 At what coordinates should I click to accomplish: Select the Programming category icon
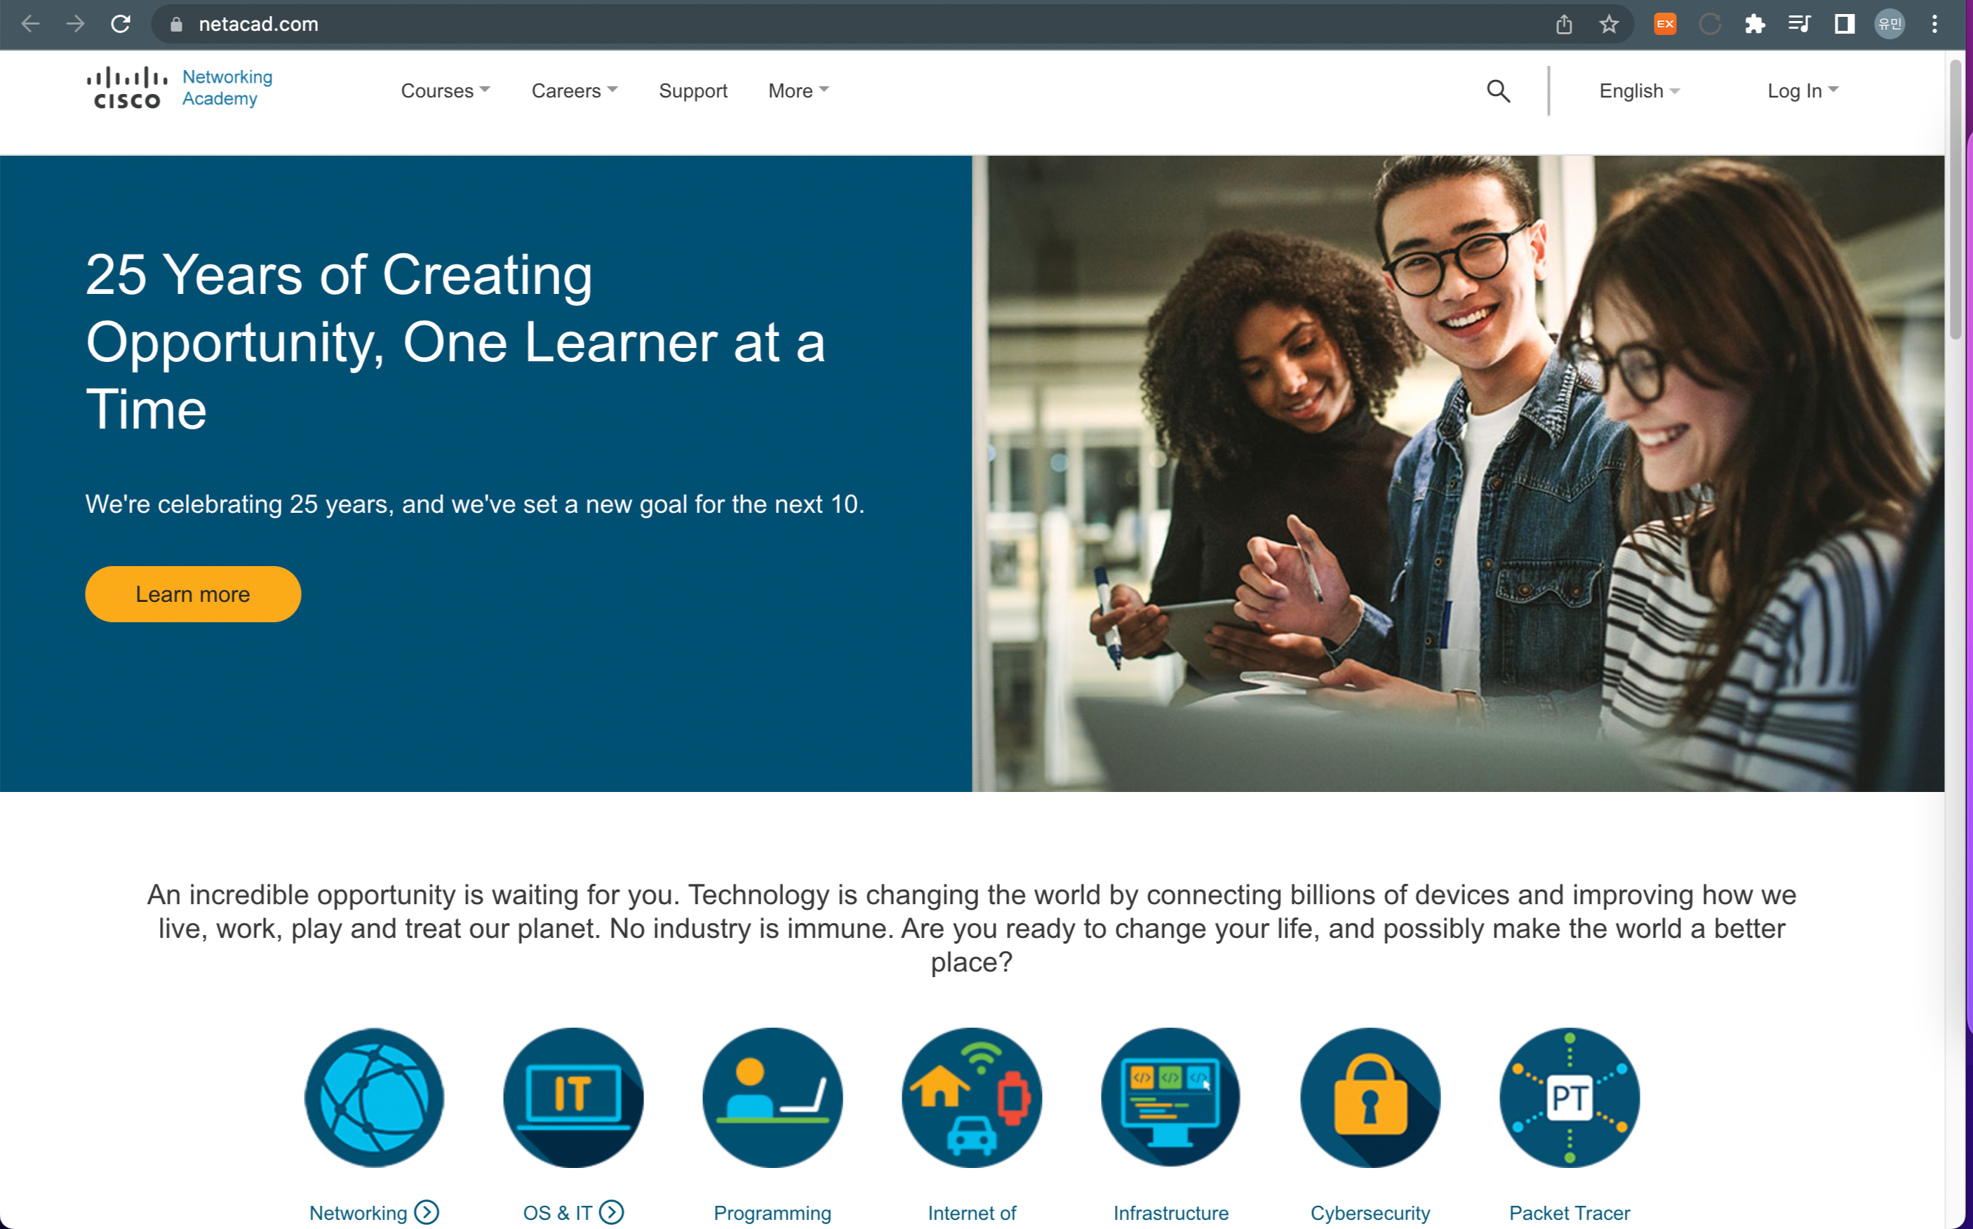point(773,1097)
